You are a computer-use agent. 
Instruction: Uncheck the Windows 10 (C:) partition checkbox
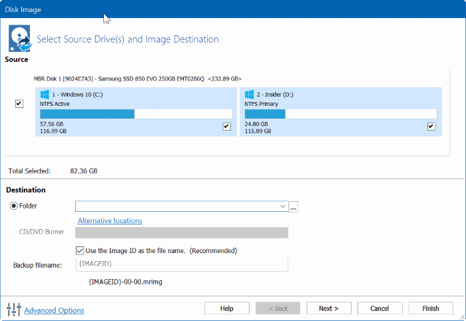coord(227,127)
